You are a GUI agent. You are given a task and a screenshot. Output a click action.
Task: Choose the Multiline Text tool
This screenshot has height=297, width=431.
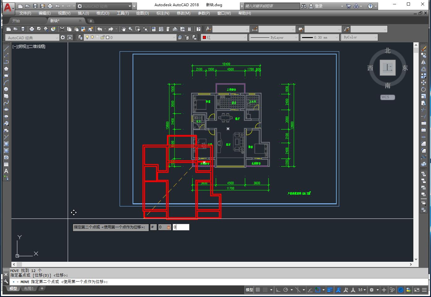[6, 171]
